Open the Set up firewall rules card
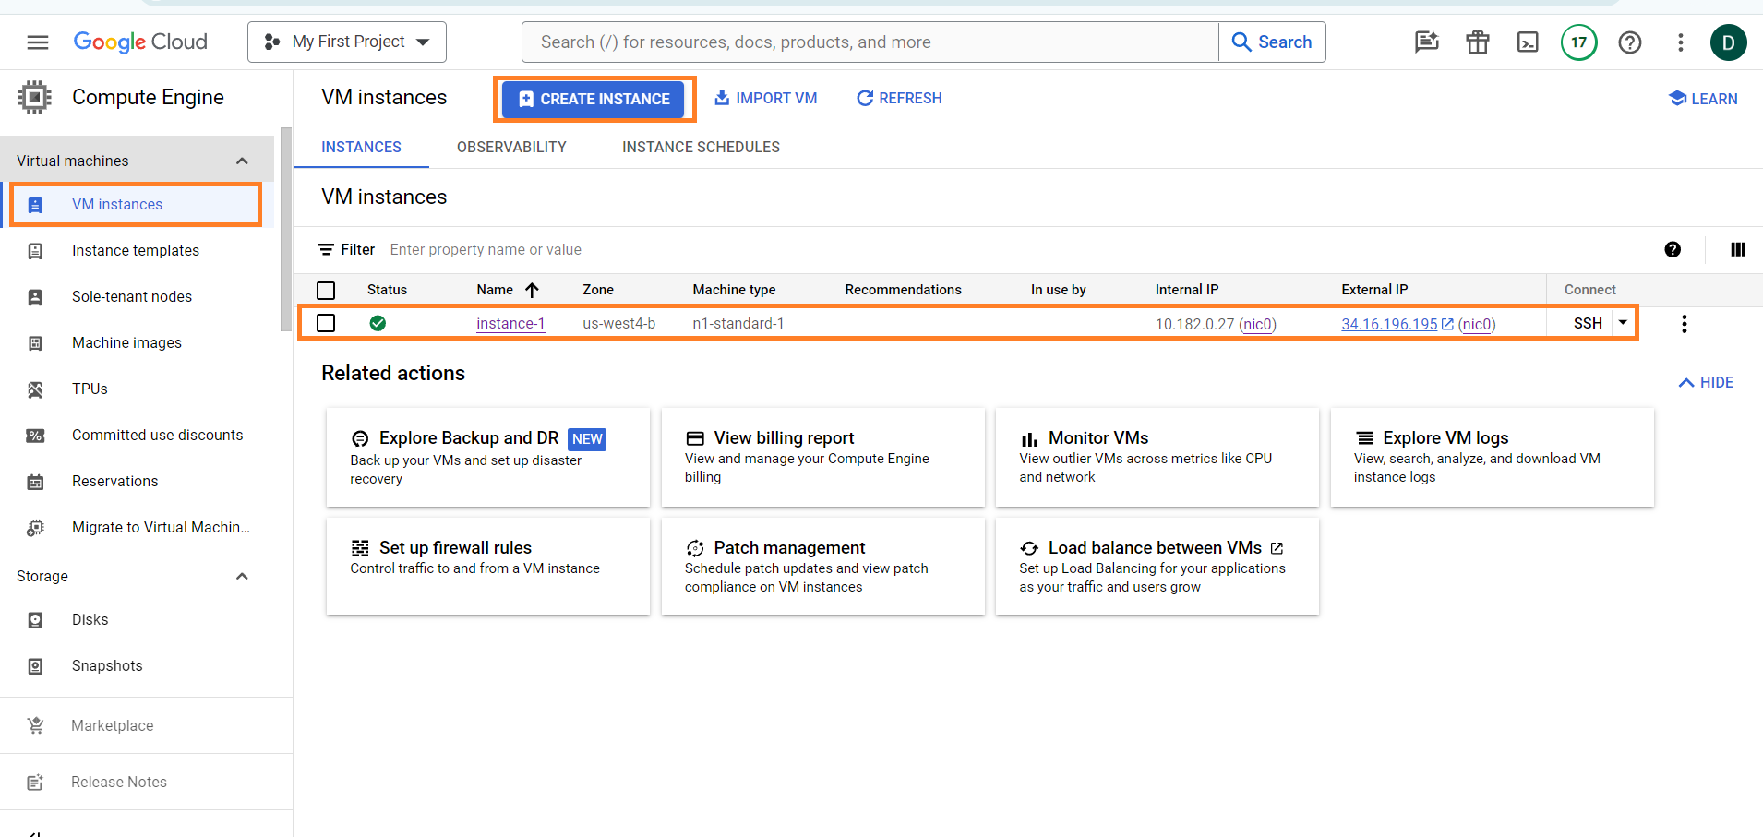This screenshot has height=837, width=1763. pos(488,566)
